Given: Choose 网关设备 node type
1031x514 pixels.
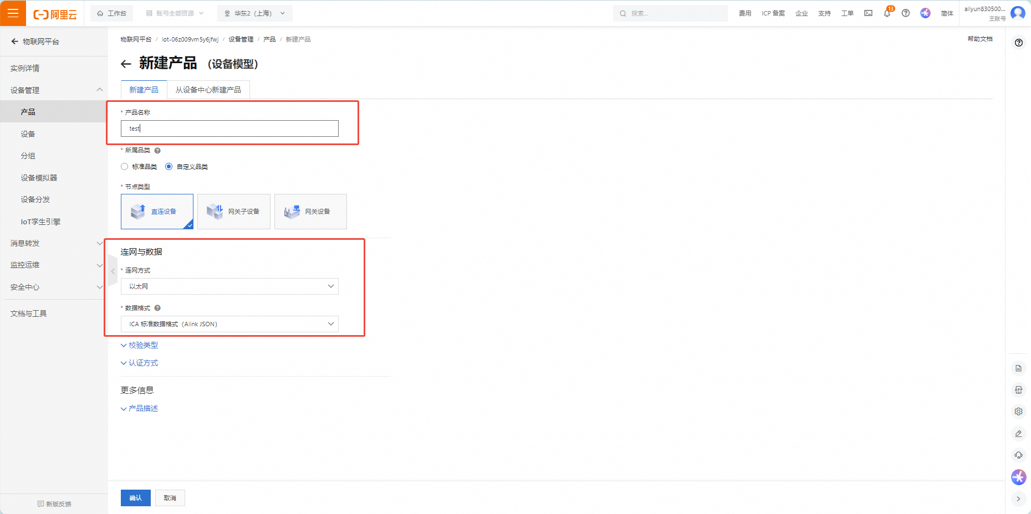Looking at the screenshot, I should point(310,212).
